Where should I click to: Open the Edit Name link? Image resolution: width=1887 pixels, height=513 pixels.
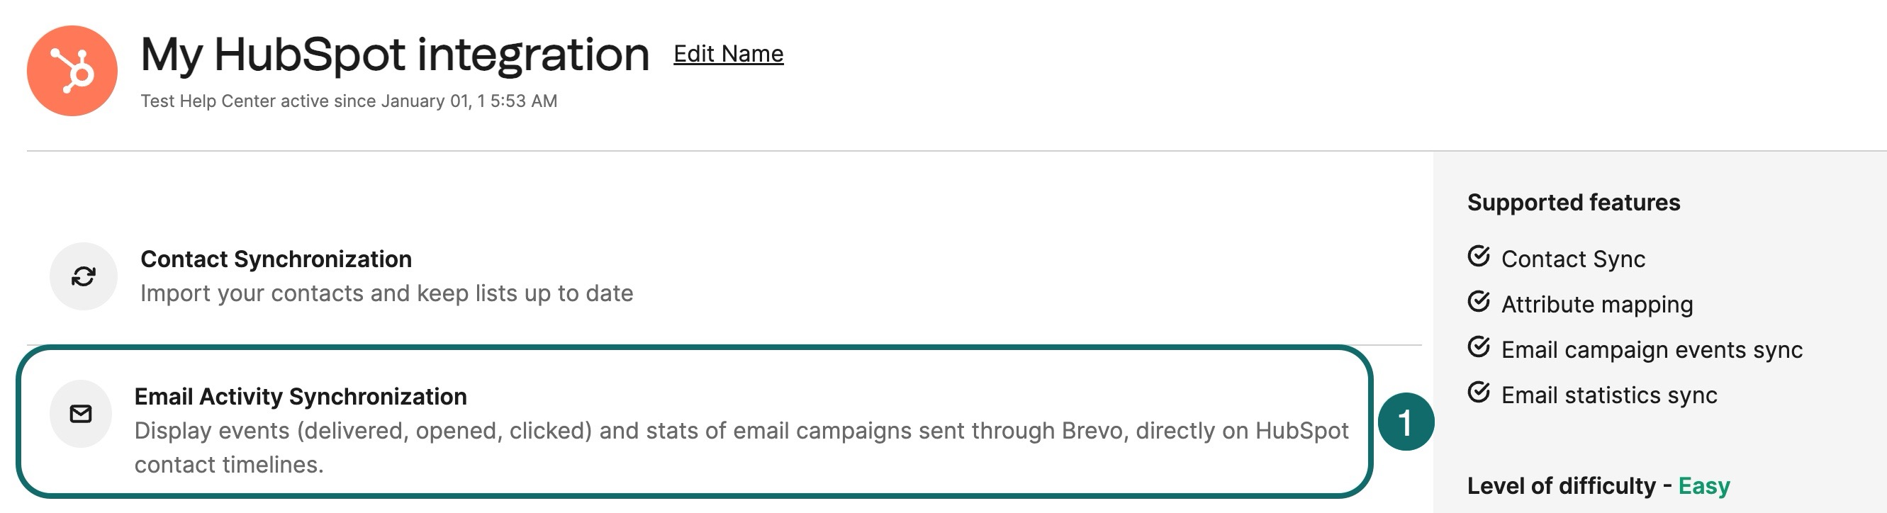pos(729,53)
